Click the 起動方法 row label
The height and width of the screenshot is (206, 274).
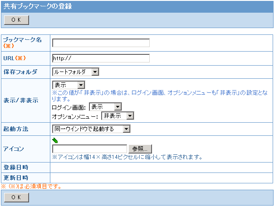coord(16,129)
